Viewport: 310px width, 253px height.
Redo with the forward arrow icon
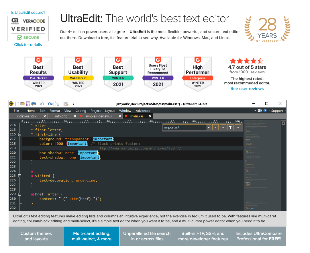coord(50,104)
